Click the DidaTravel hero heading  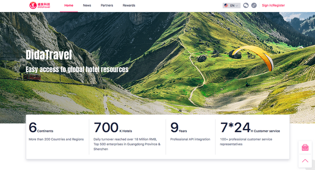(x=49, y=55)
